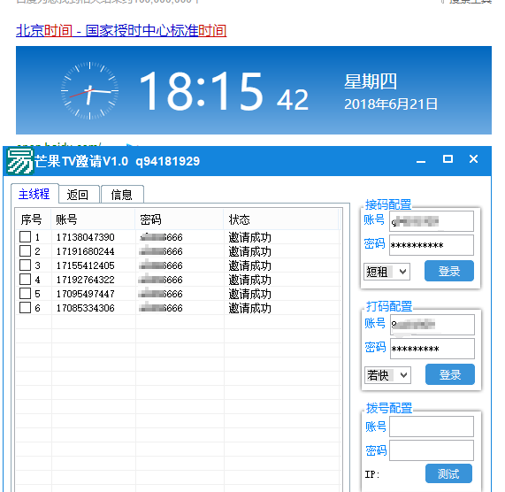Click the 状态 column header
Screen dimensions: 505x492
(x=281, y=219)
